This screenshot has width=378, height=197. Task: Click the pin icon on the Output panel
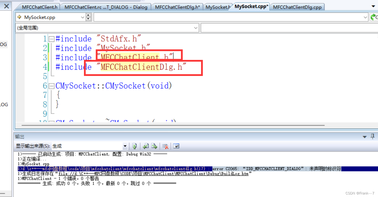pos(372,137)
